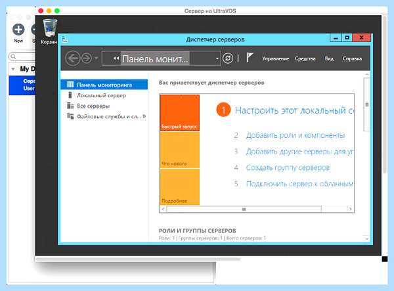Click the green macOS zoom button
Viewport: 394px width, 291px height.
click(x=57, y=11)
